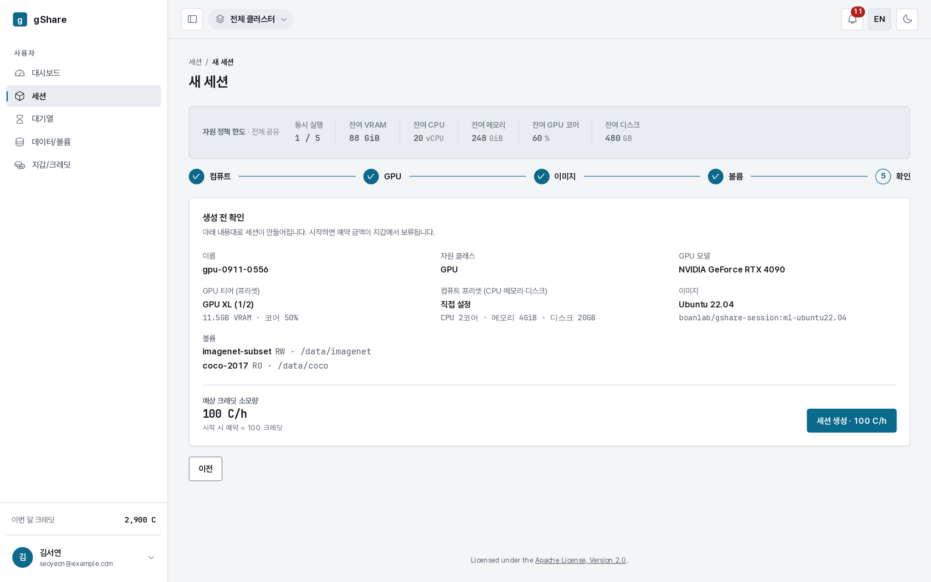Image resolution: width=931 pixels, height=582 pixels.
Task: Click the boanlab/gshare-session:ml-ubuntu22.04 image tag
Action: tap(762, 318)
